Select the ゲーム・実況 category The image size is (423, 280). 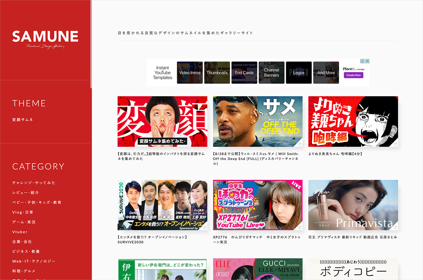[x=24, y=222]
